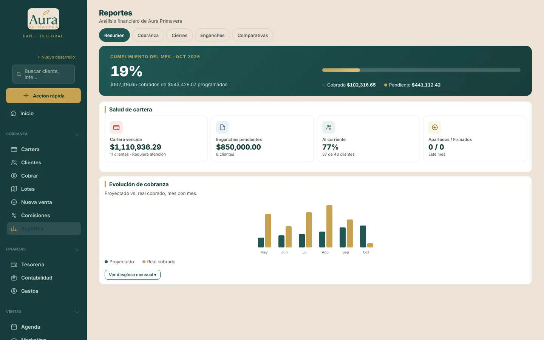544x340 pixels.
Task: Switch to the Cobranza tab
Action: 148,35
